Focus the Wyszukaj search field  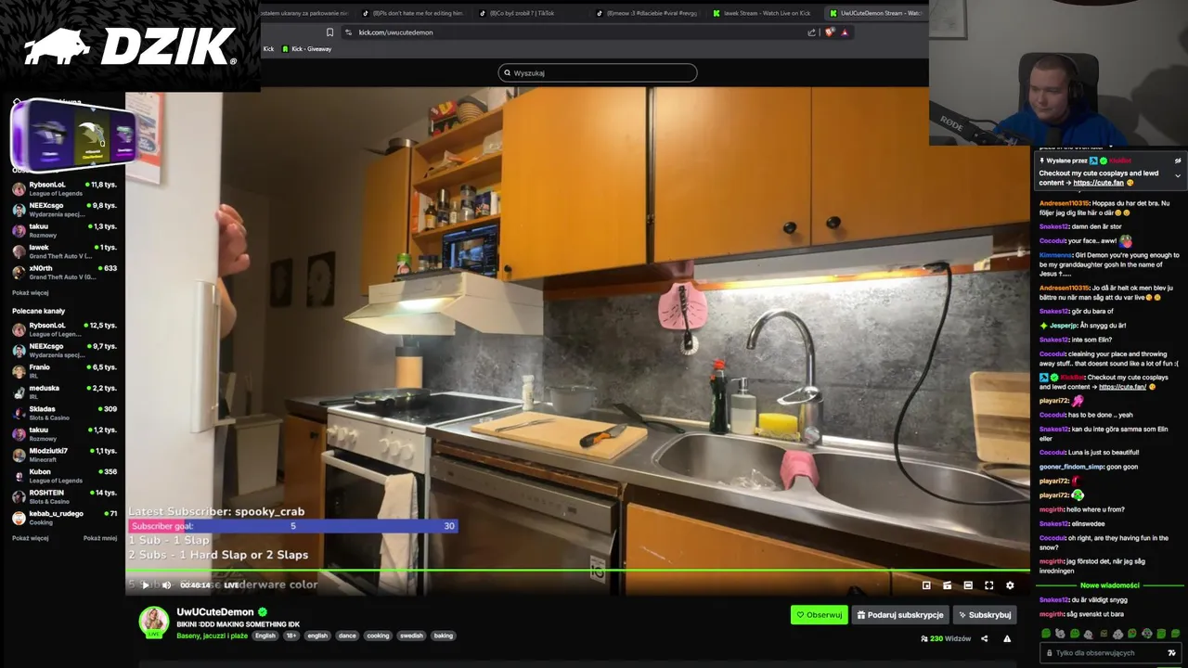click(598, 72)
